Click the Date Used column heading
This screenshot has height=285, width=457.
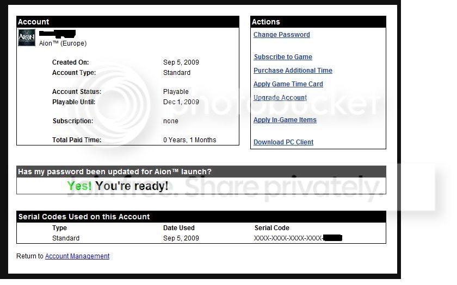click(178, 228)
